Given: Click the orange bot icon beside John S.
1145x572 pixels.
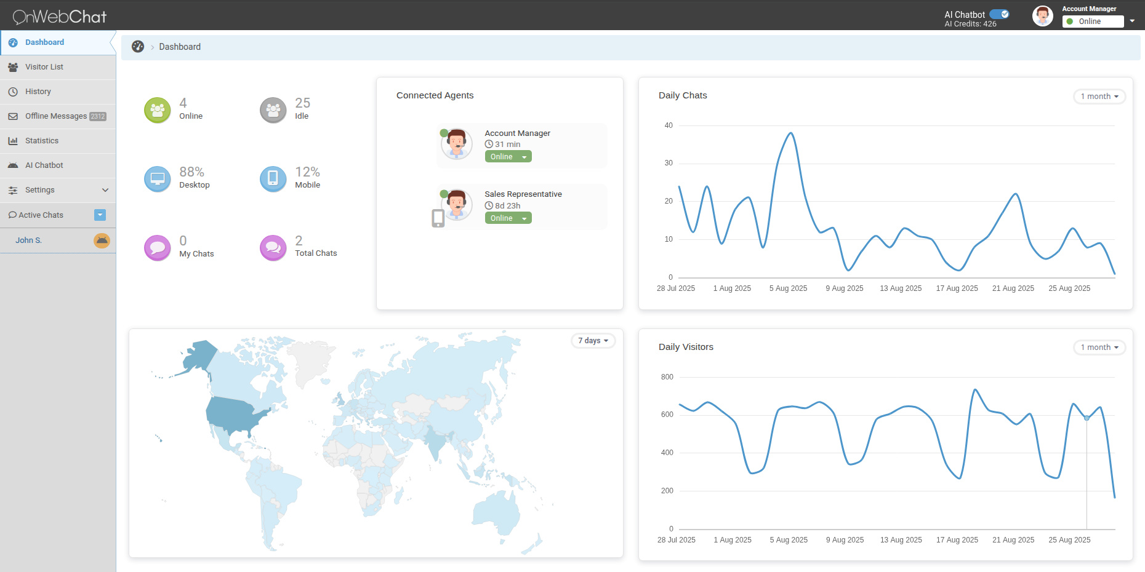Looking at the screenshot, I should (x=102, y=240).
